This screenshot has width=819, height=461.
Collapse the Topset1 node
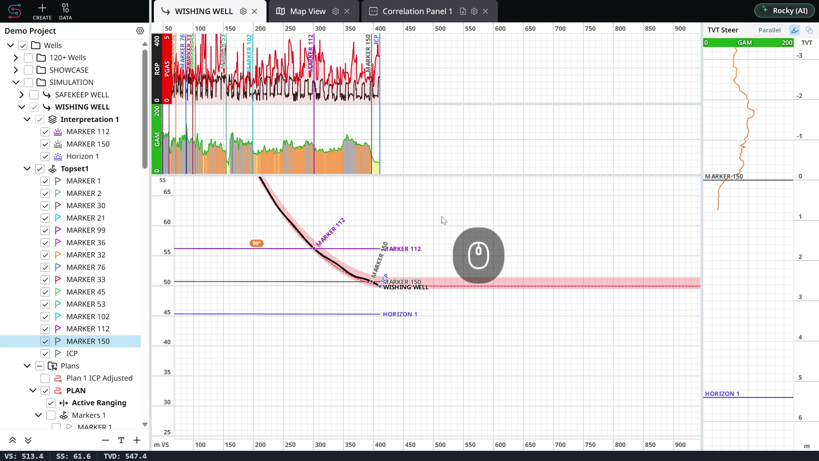[x=27, y=169]
